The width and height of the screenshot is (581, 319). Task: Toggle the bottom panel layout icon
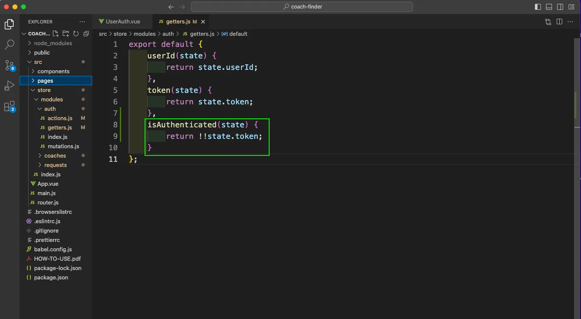(x=549, y=7)
